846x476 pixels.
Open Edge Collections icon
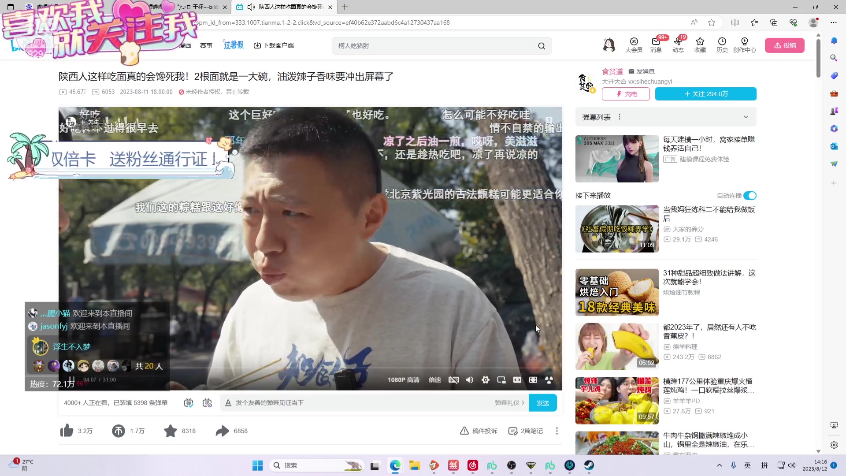click(x=774, y=22)
